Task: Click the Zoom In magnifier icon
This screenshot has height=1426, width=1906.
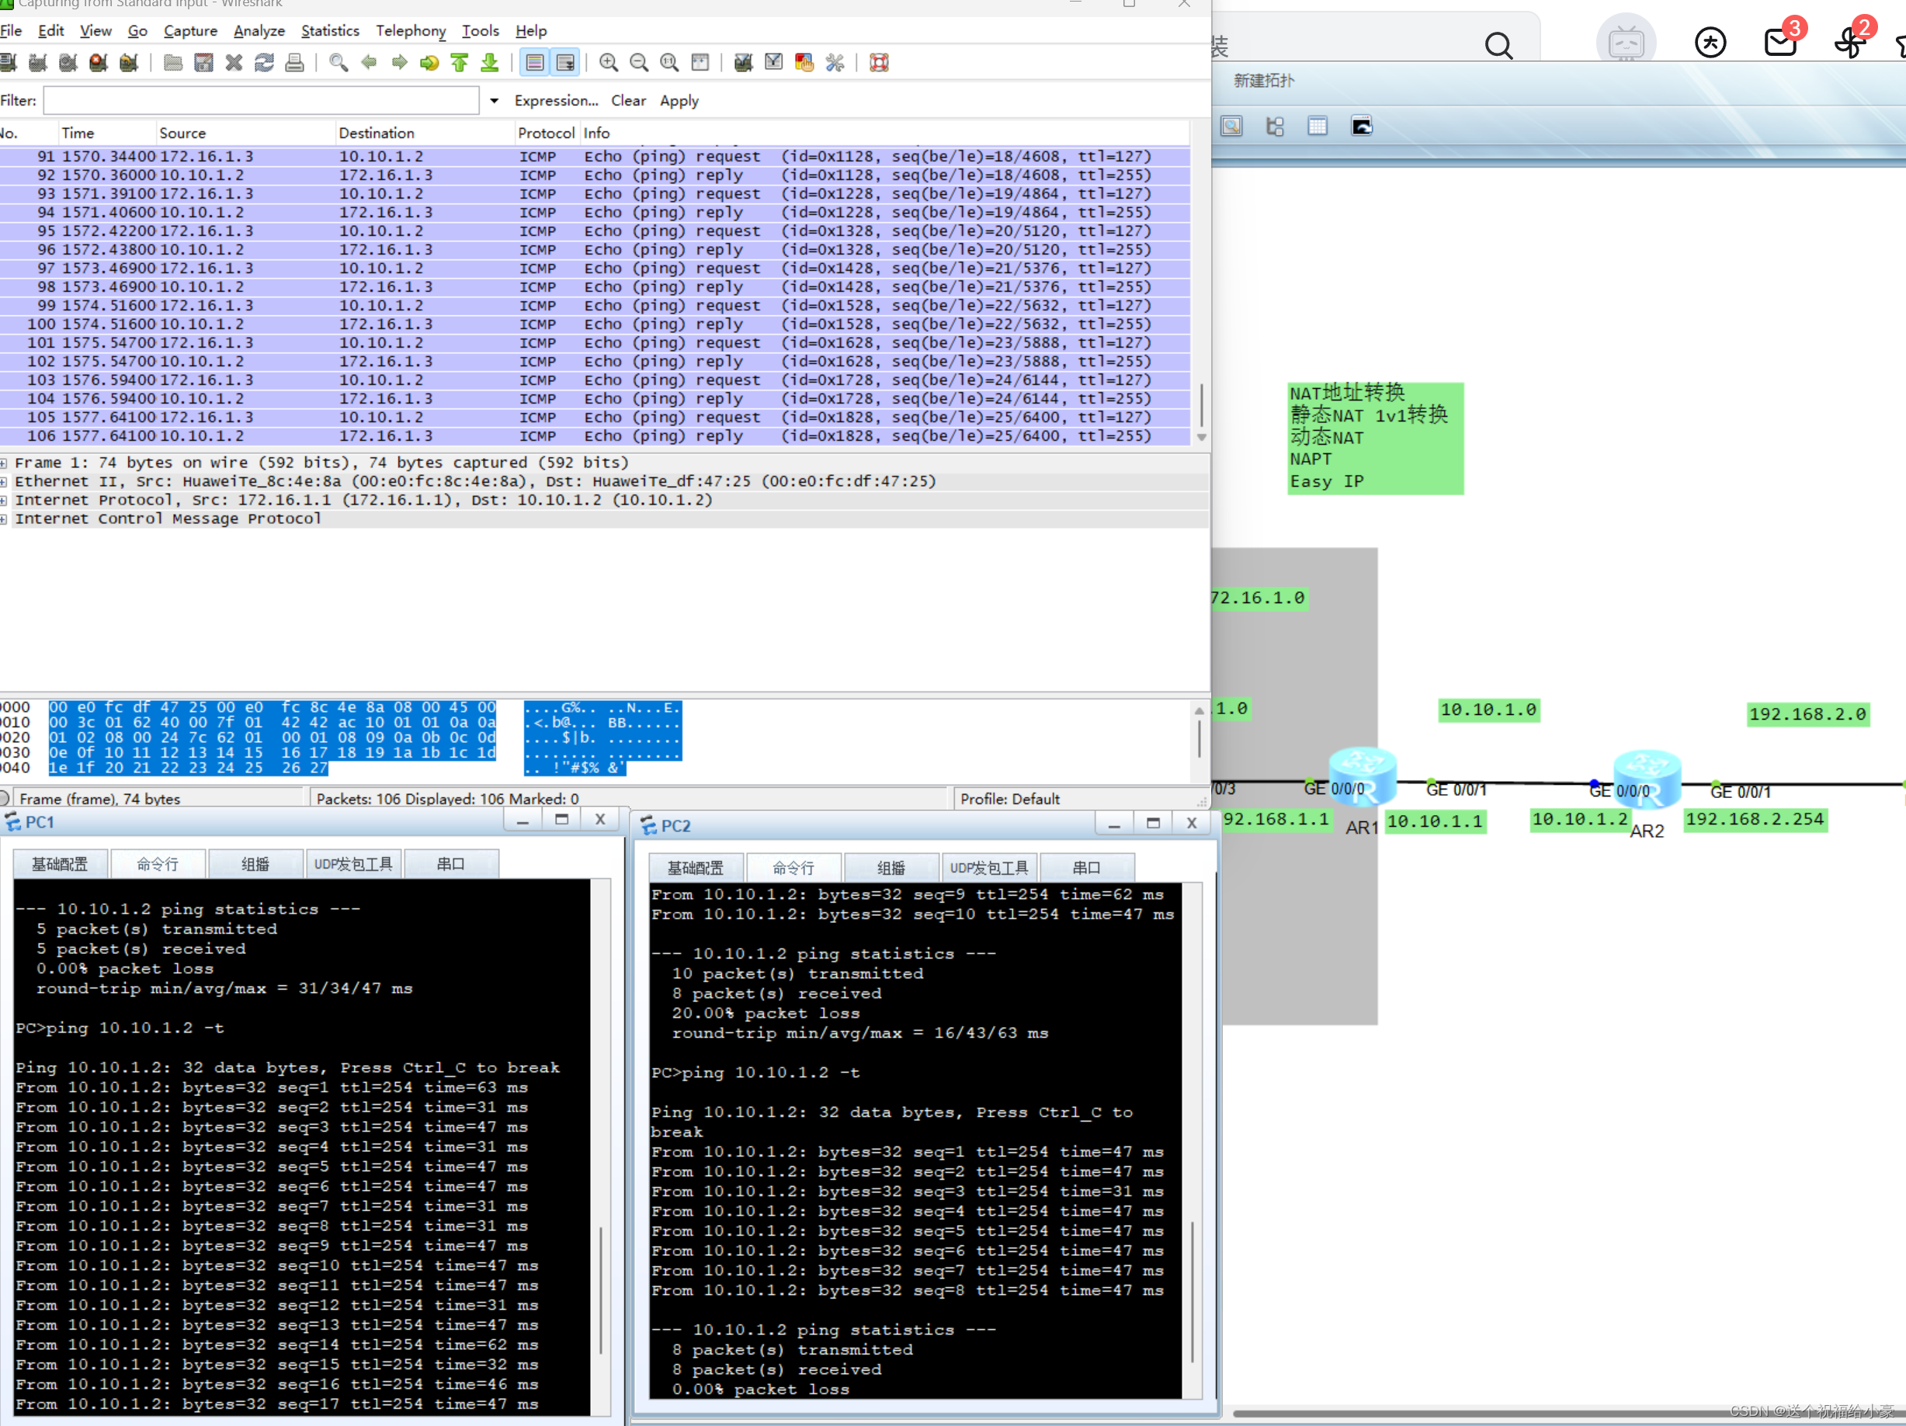Action: [x=609, y=62]
